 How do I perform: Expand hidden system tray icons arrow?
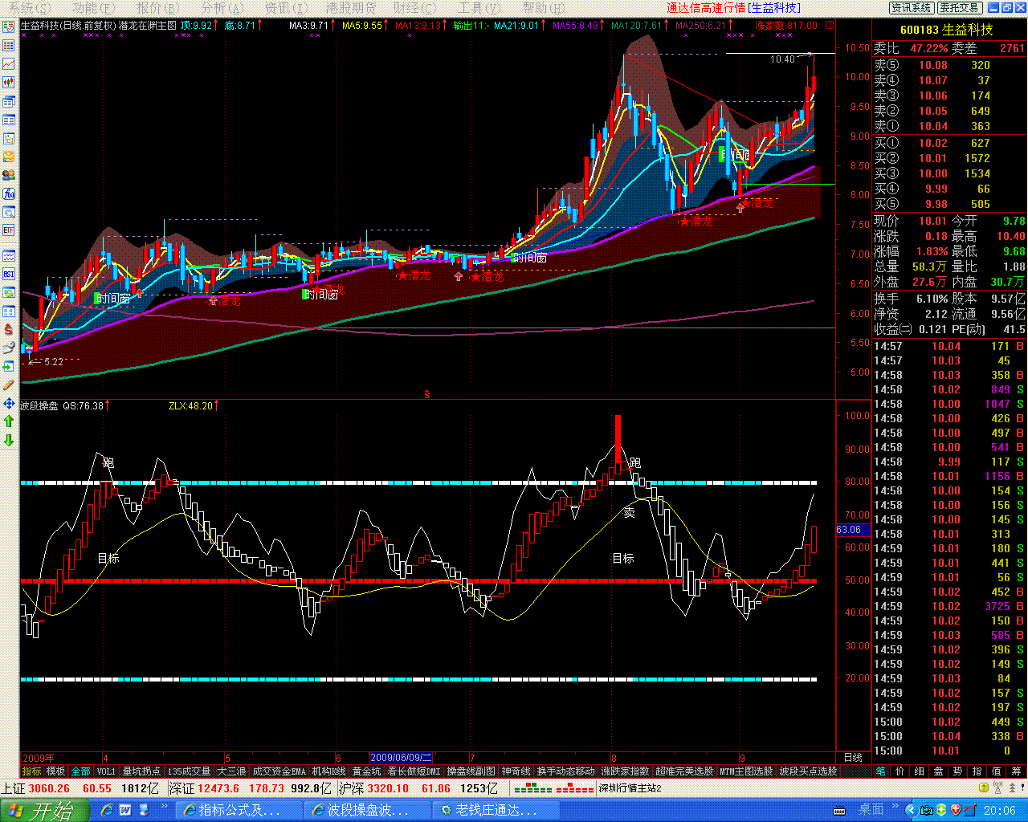pos(911,810)
